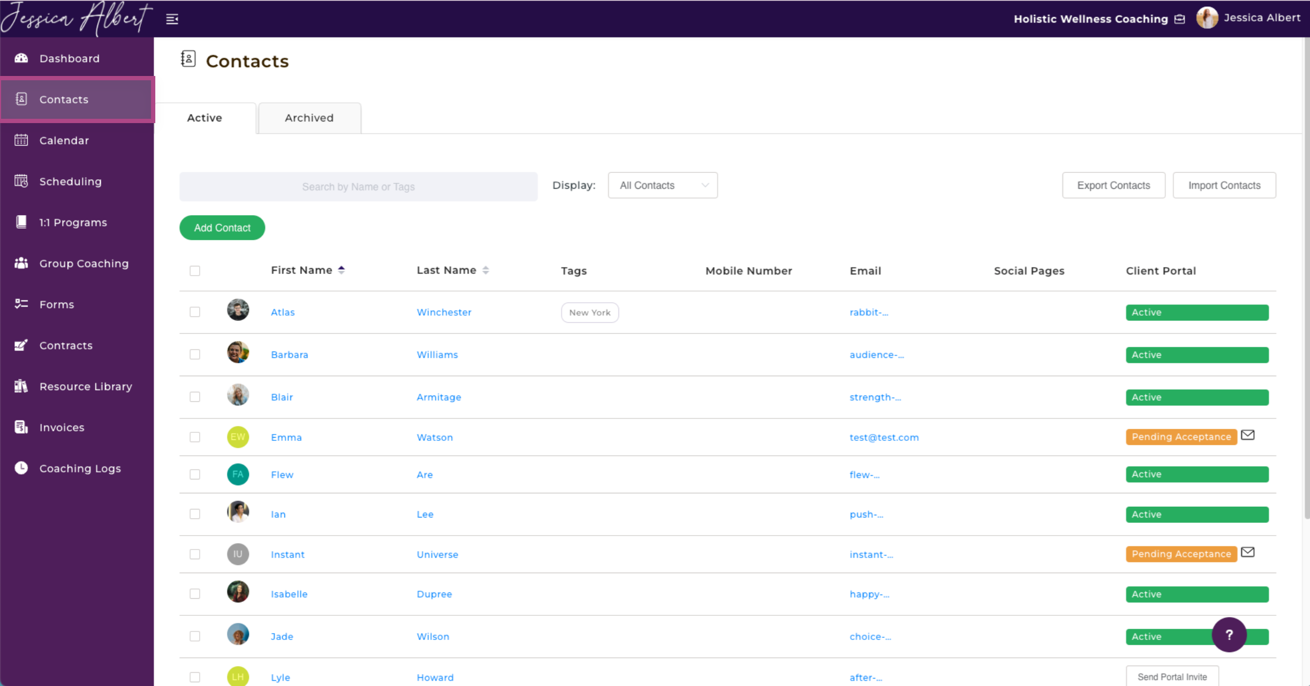Click the IU avatar for Instant Universe
This screenshot has width=1310, height=686.
[x=238, y=554]
